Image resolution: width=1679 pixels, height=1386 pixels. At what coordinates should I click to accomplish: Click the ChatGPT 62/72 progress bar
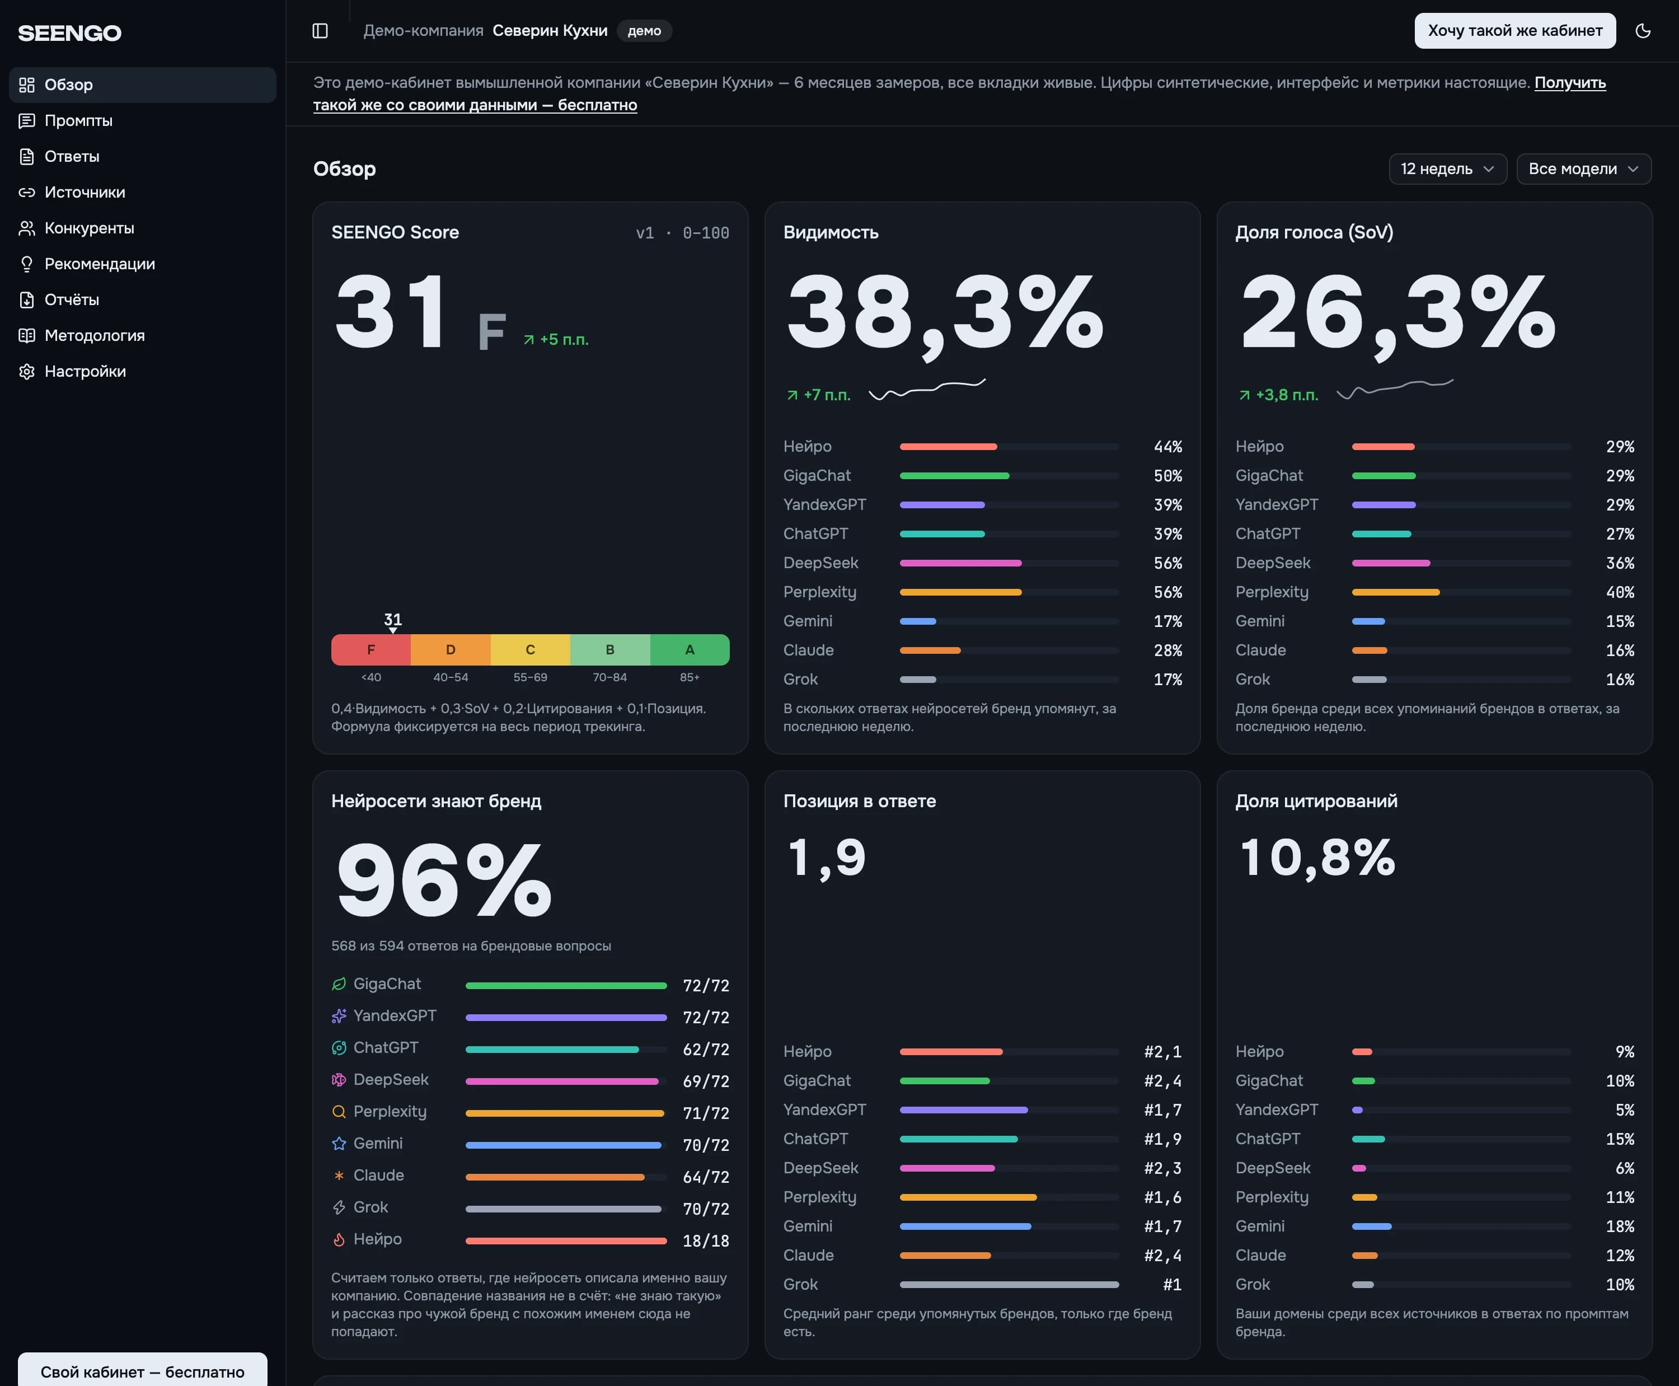coord(566,1049)
